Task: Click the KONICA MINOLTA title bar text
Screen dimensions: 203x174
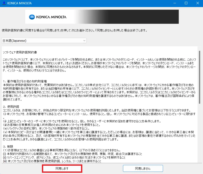Action: coord(20,3)
